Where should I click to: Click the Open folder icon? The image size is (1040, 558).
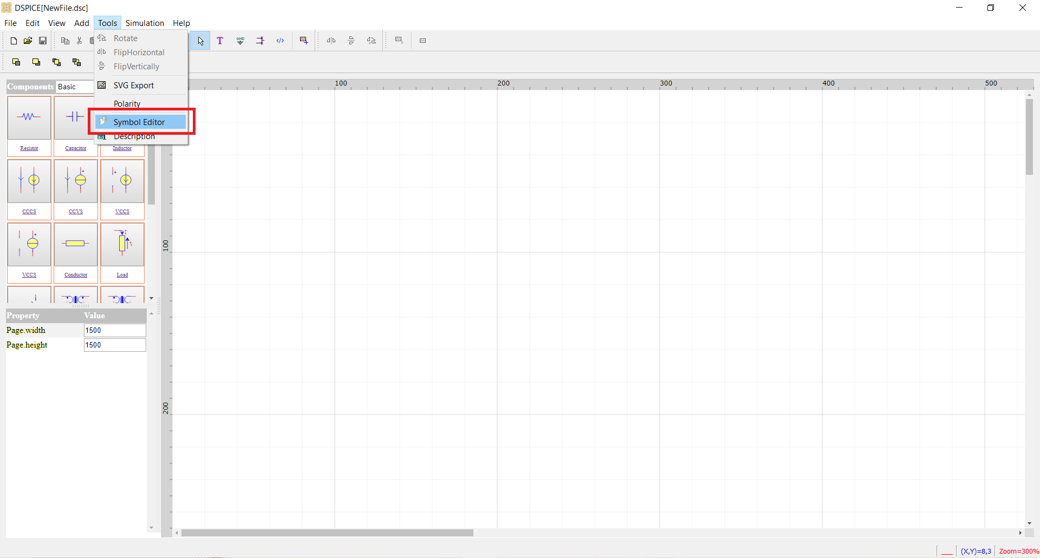click(28, 41)
